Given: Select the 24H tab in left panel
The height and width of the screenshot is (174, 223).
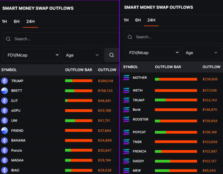Looking at the screenshot, I should tap(30, 22).
